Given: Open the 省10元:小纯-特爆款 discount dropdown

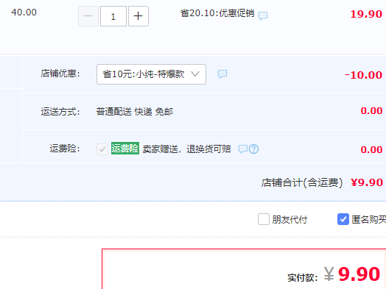Looking at the screenshot, I should [x=152, y=74].
